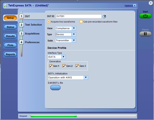Open the Options menu
The height and width of the screenshot is (120, 154).
coord(130,5)
